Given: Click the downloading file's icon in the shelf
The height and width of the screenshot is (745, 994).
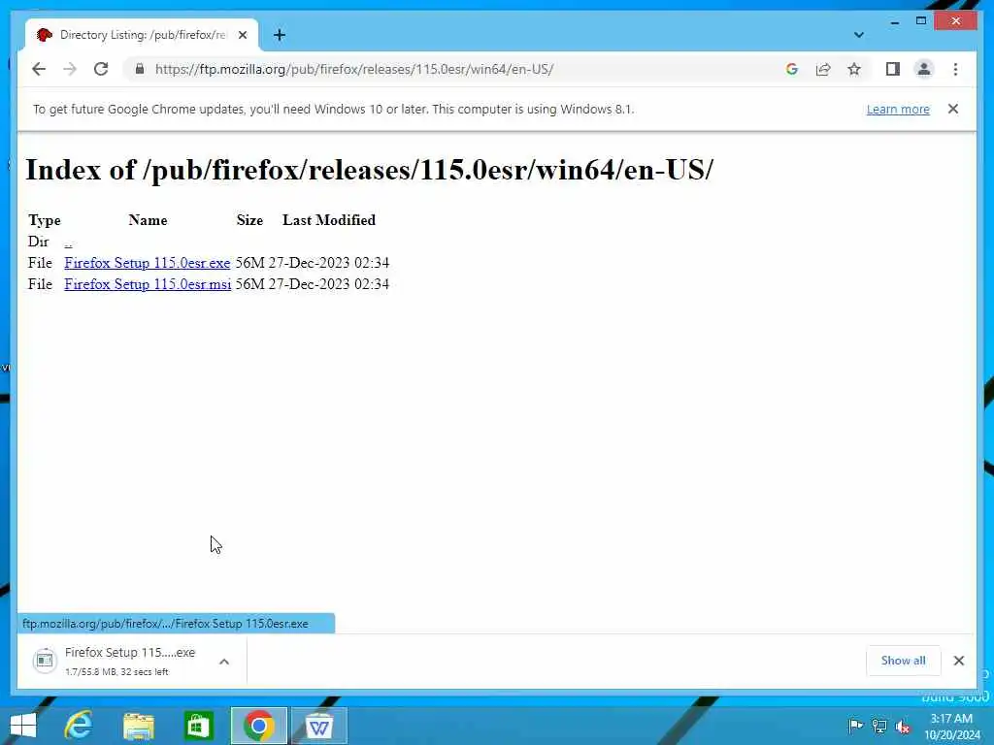Looking at the screenshot, I should click(x=45, y=661).
